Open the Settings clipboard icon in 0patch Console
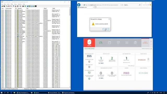 135,43
